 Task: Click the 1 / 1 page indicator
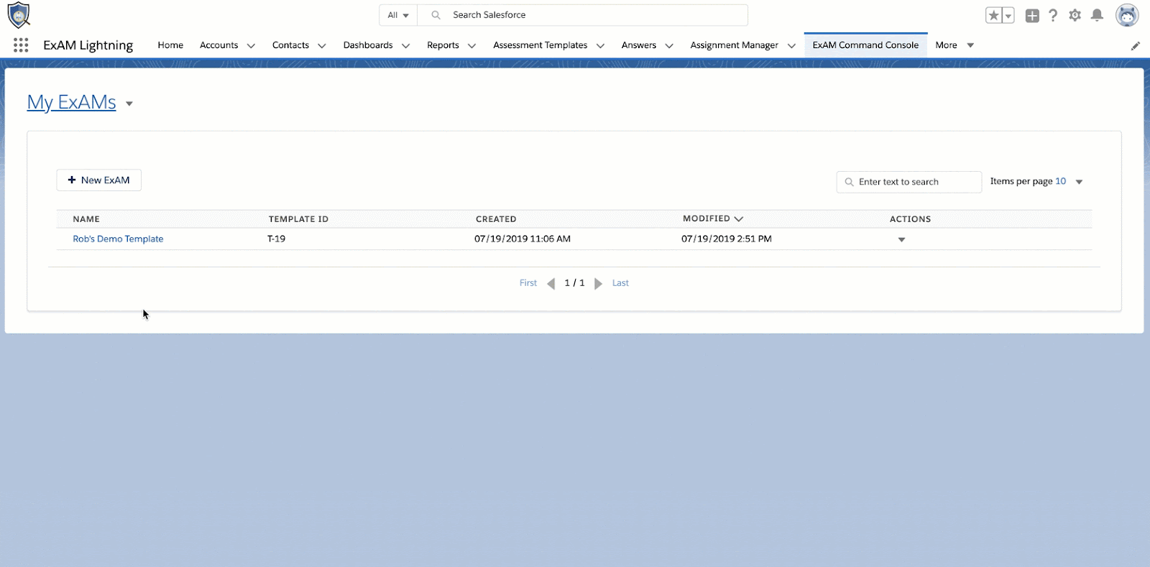[574, 283]
